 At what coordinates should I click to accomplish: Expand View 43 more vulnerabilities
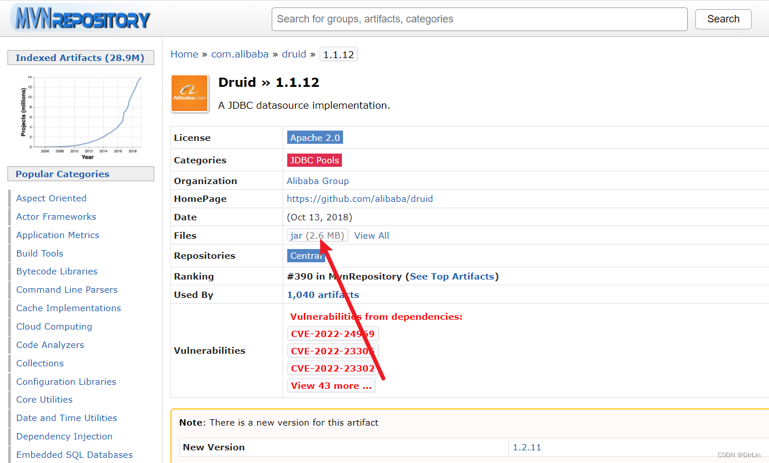[x=331, y=385]
